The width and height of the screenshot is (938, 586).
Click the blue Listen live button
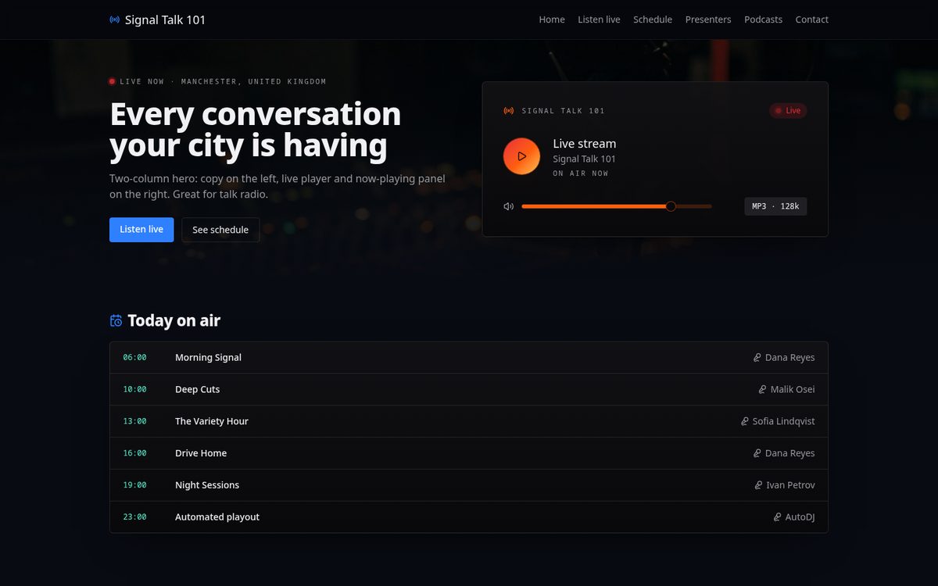[141, 230]
